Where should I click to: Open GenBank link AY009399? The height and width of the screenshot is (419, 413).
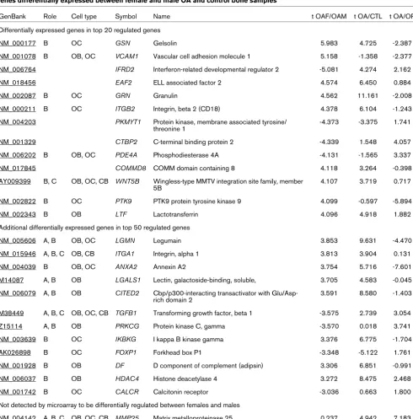click(15, 181)
